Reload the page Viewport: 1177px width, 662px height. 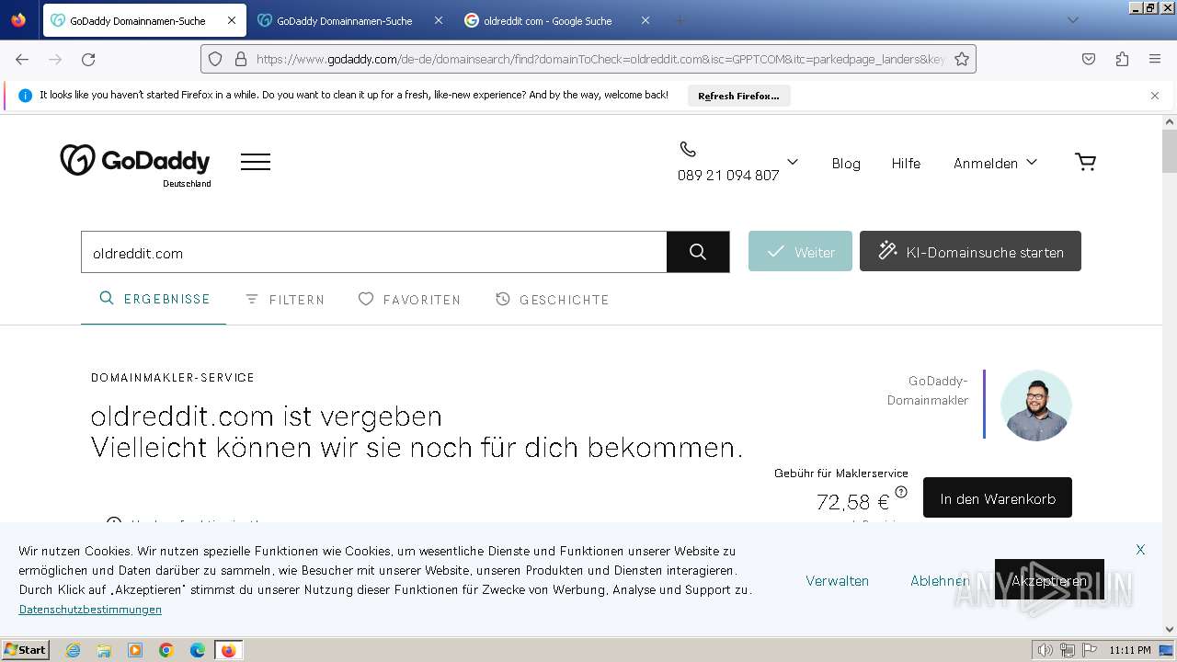pyautogui.click(x=88, y=59)
